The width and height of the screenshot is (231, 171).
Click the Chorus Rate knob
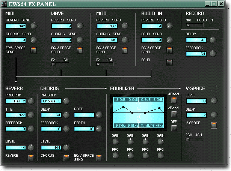(x=99, y=115)
